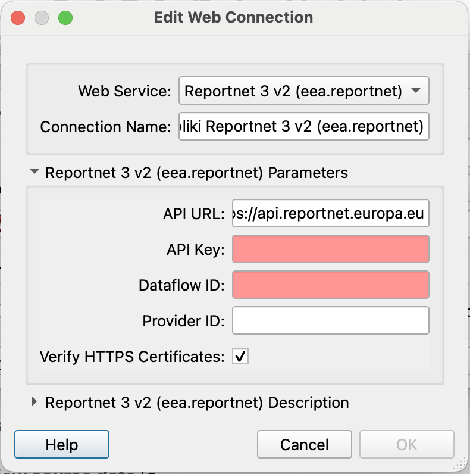
Task: Click the Reportnet Parameters heading text
Action: [x=196, y=173]
